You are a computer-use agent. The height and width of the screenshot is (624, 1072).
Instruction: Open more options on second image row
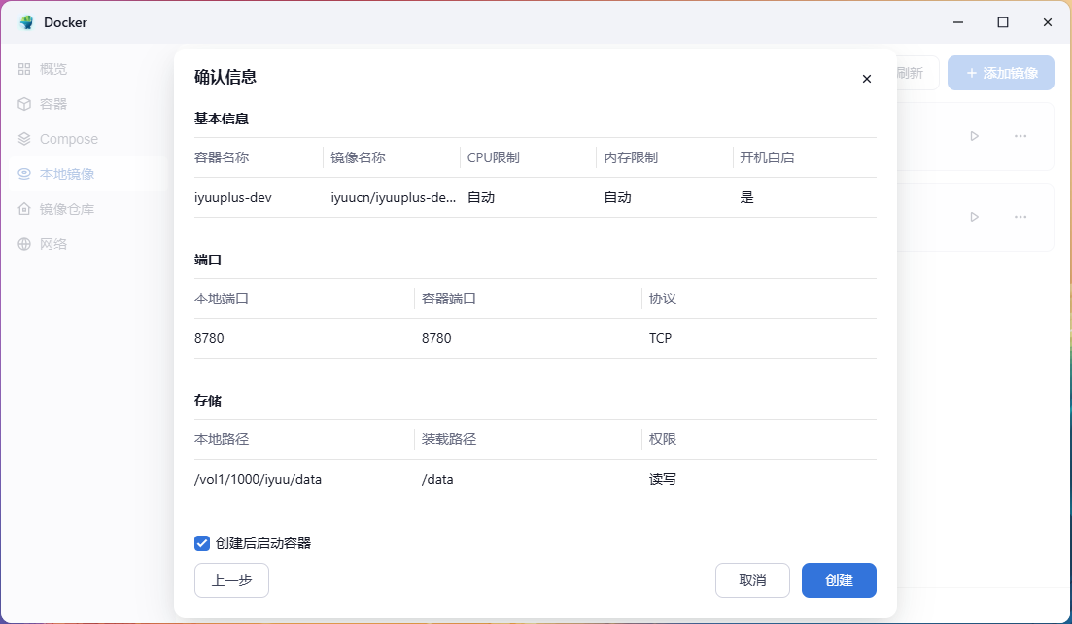[x=1020, y=217]
